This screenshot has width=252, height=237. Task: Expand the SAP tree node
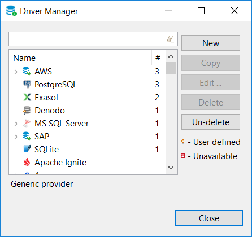(16, 137)
